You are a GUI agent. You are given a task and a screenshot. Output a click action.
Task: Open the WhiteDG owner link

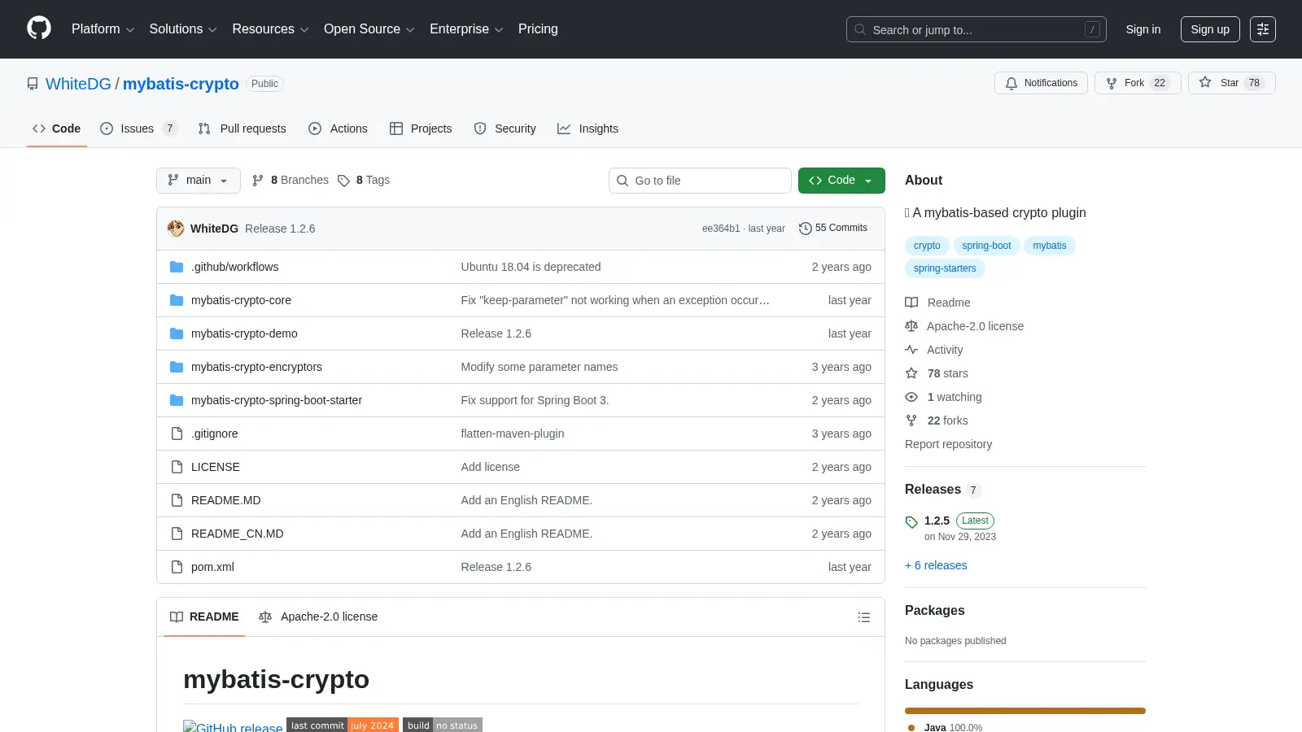coord(78,84)
